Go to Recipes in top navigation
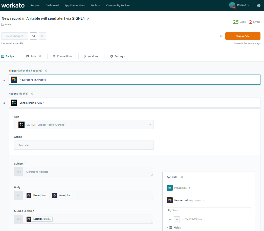 click(35, 5)
